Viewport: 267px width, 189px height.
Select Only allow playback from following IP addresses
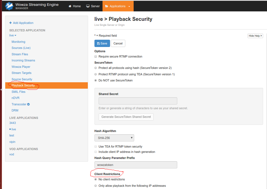pyautogui.click(x=96, y=186)
